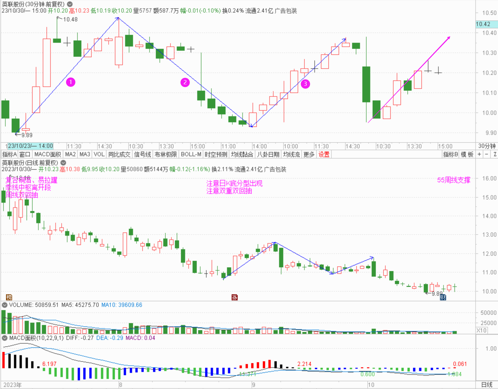The height and width of the screenshot is (389, 498).
Task: Click the 8 month marker on date axis
Action: (121, 385)
